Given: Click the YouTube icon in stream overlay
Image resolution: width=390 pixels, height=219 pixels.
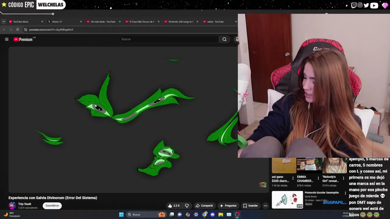Looking at the screenshot, I should click(374, 5).
